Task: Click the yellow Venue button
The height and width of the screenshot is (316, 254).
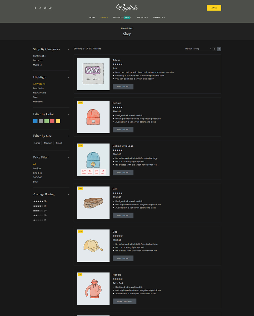Action: tap(214, 8)
